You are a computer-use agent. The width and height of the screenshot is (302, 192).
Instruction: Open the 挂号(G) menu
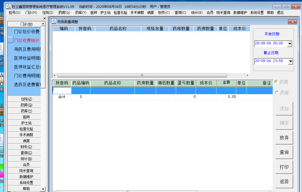tap(14, 13)
